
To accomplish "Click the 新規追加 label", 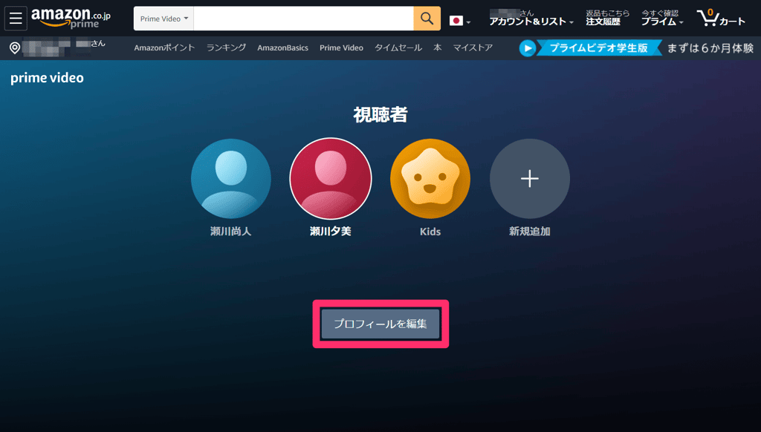I will pos(529,232).
